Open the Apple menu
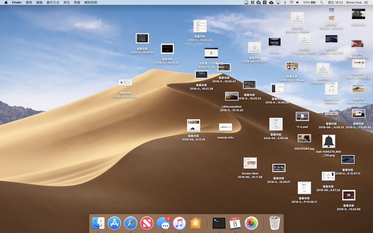This screenshot has height=233, width=373. [6, 2]
